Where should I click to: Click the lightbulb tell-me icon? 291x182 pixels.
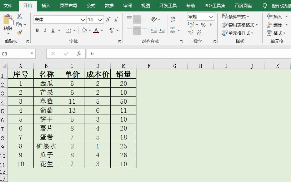[x=265, y=6]
